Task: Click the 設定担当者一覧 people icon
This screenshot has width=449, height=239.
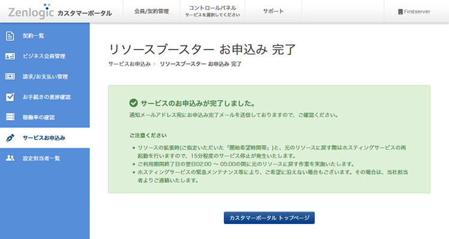Action: [10, 158]
